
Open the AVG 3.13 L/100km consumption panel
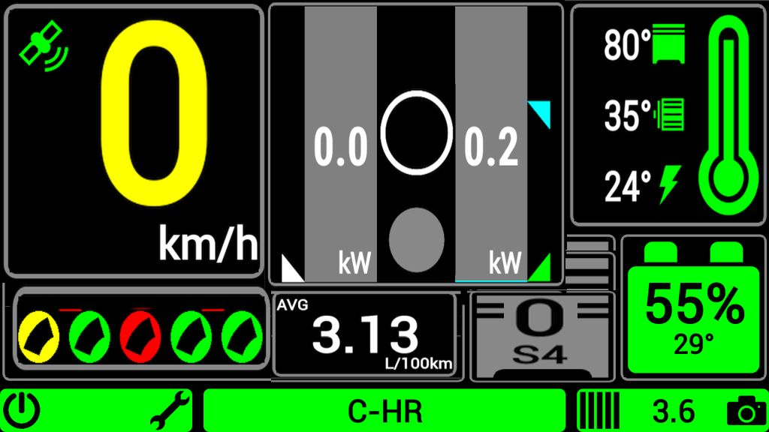pos(364,335)
